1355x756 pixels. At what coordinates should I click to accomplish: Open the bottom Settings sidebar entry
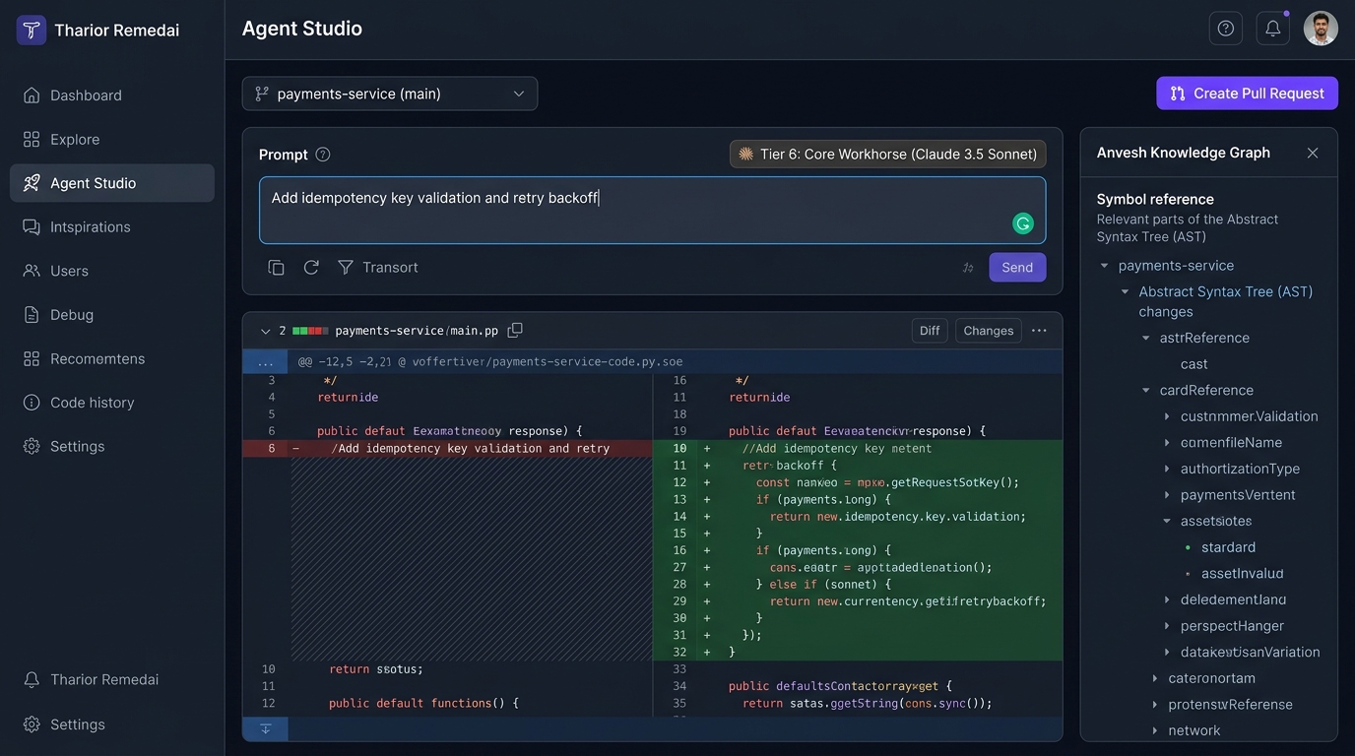coord(111,724)
